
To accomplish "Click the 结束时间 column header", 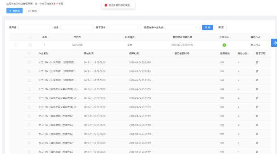I will point(134,54).
